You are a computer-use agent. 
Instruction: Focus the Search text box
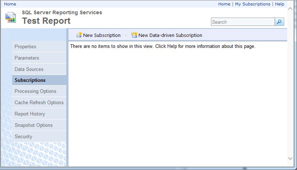pyautogui.click(x=242, y=22)
